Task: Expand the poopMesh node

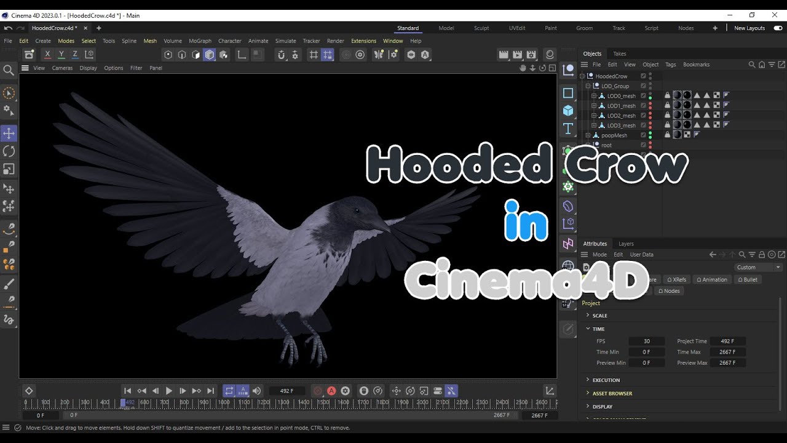Action: (588, 135)
